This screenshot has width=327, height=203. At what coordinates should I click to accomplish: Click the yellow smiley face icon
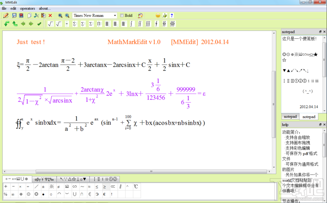[158, 15]
